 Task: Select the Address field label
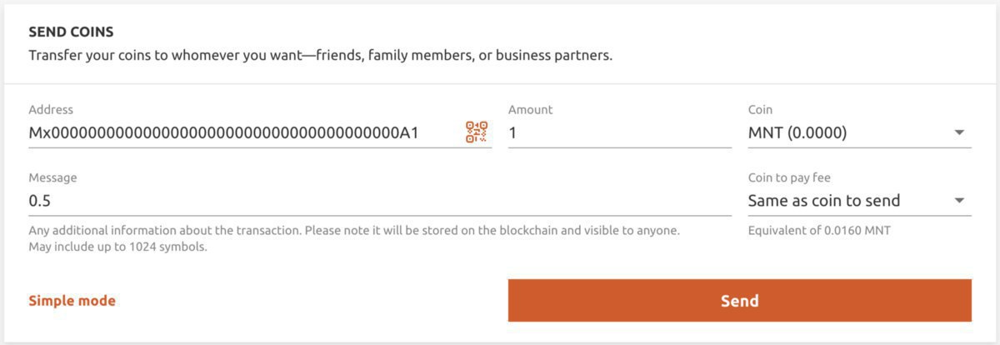coord(51,109)
